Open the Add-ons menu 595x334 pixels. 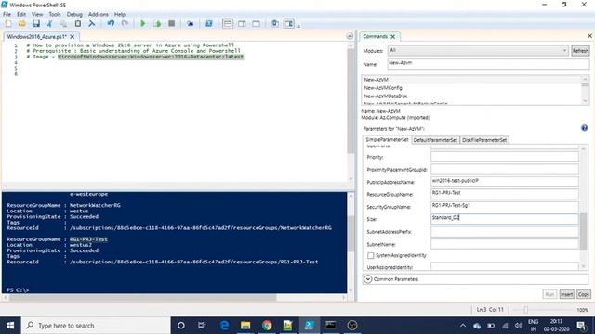pos(99,15)
